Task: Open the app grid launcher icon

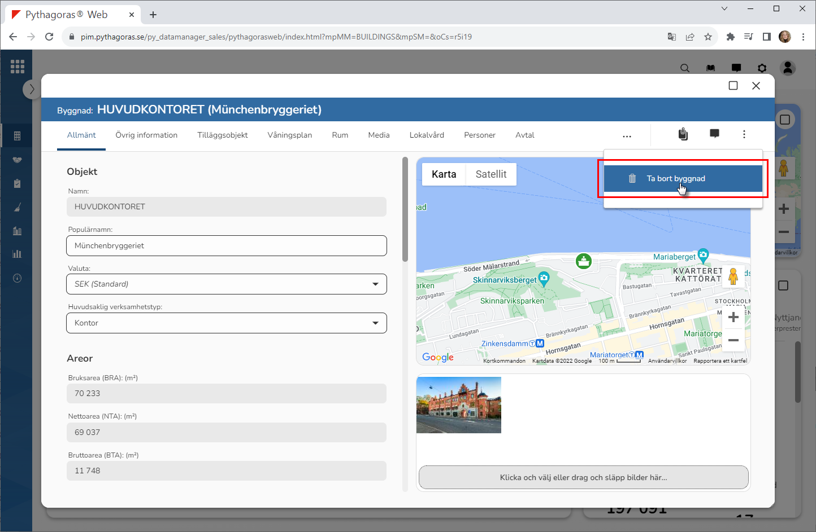Action: (18, 67)
